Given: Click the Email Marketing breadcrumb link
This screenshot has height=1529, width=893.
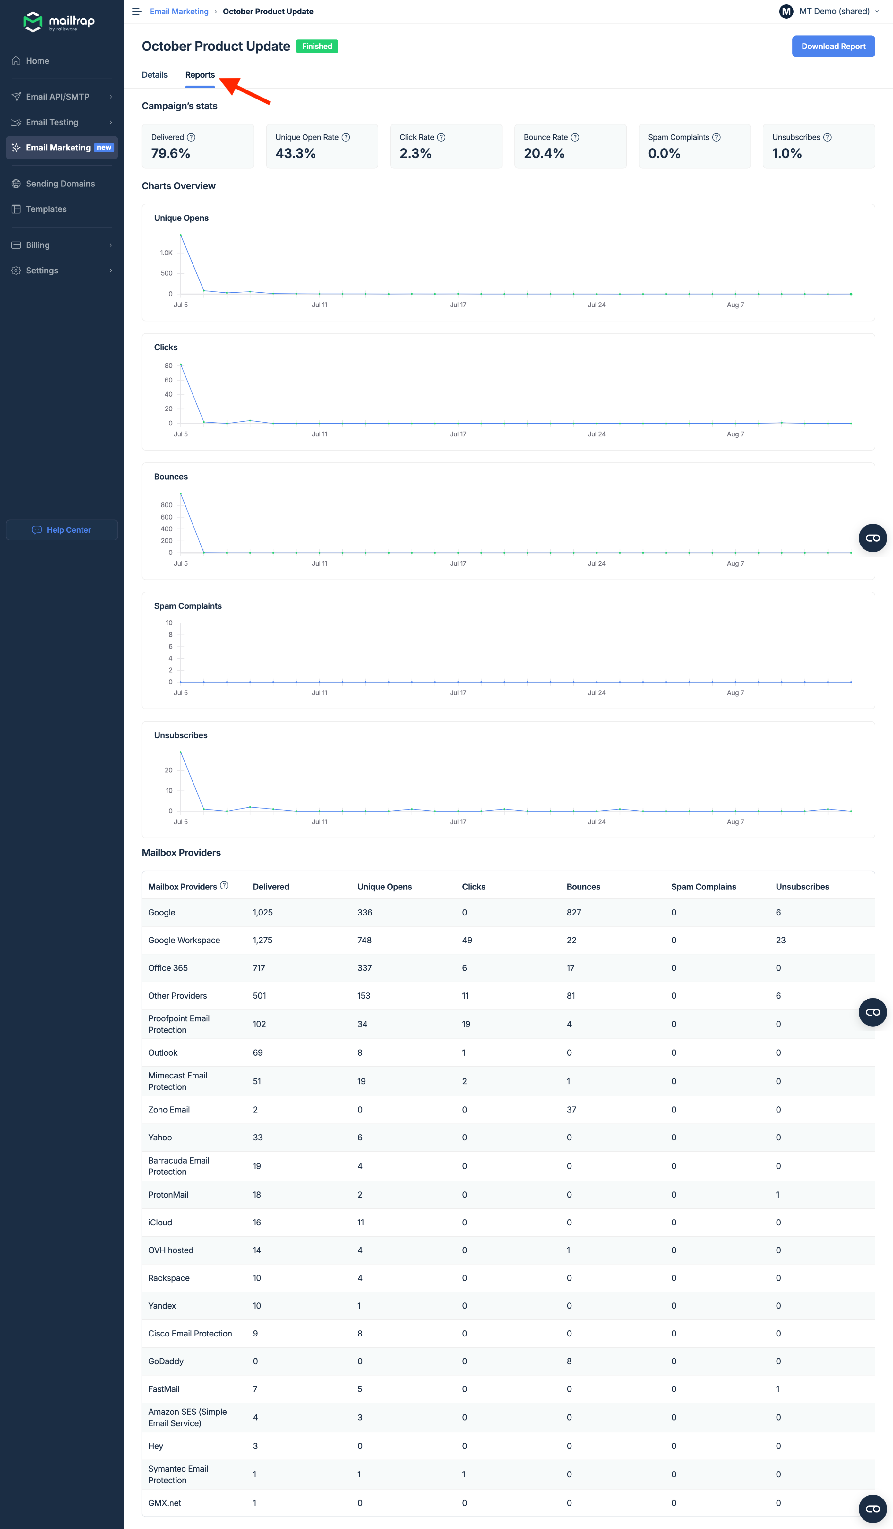Looking at the screenshot, I should coord(179,11).
